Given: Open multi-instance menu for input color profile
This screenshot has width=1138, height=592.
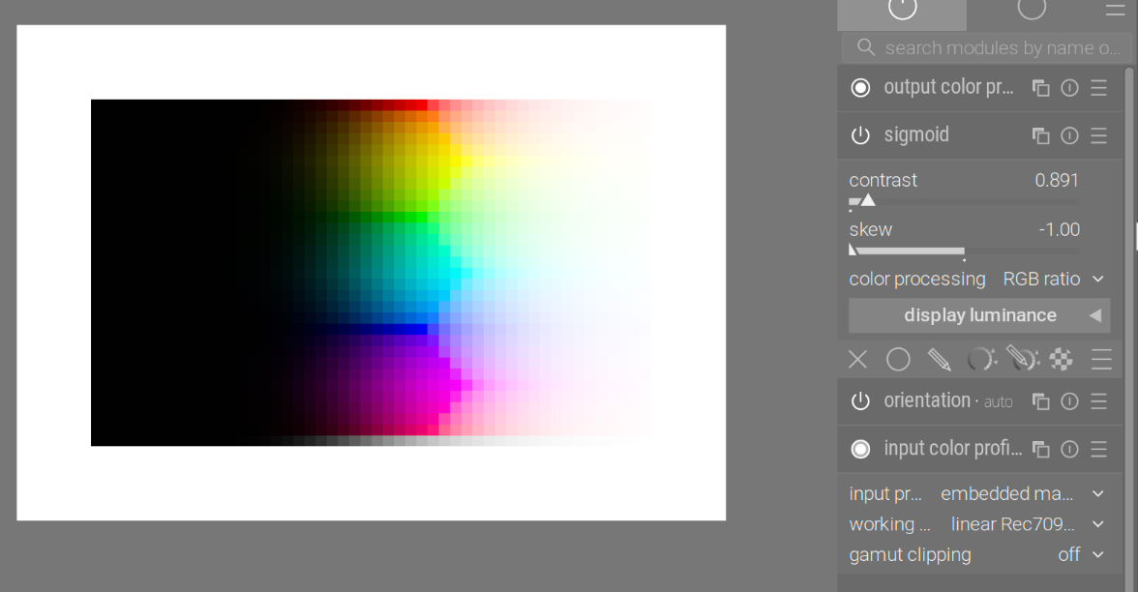Looking at the screenshot, I should point(1041,449).
